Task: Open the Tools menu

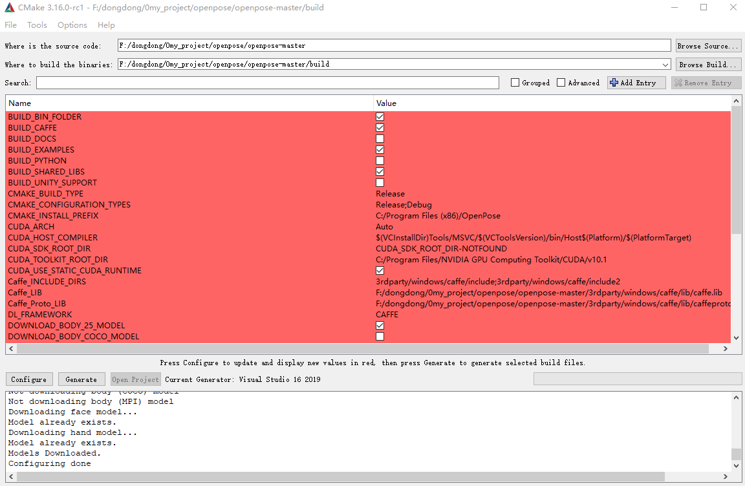Action: pos(37,25)
